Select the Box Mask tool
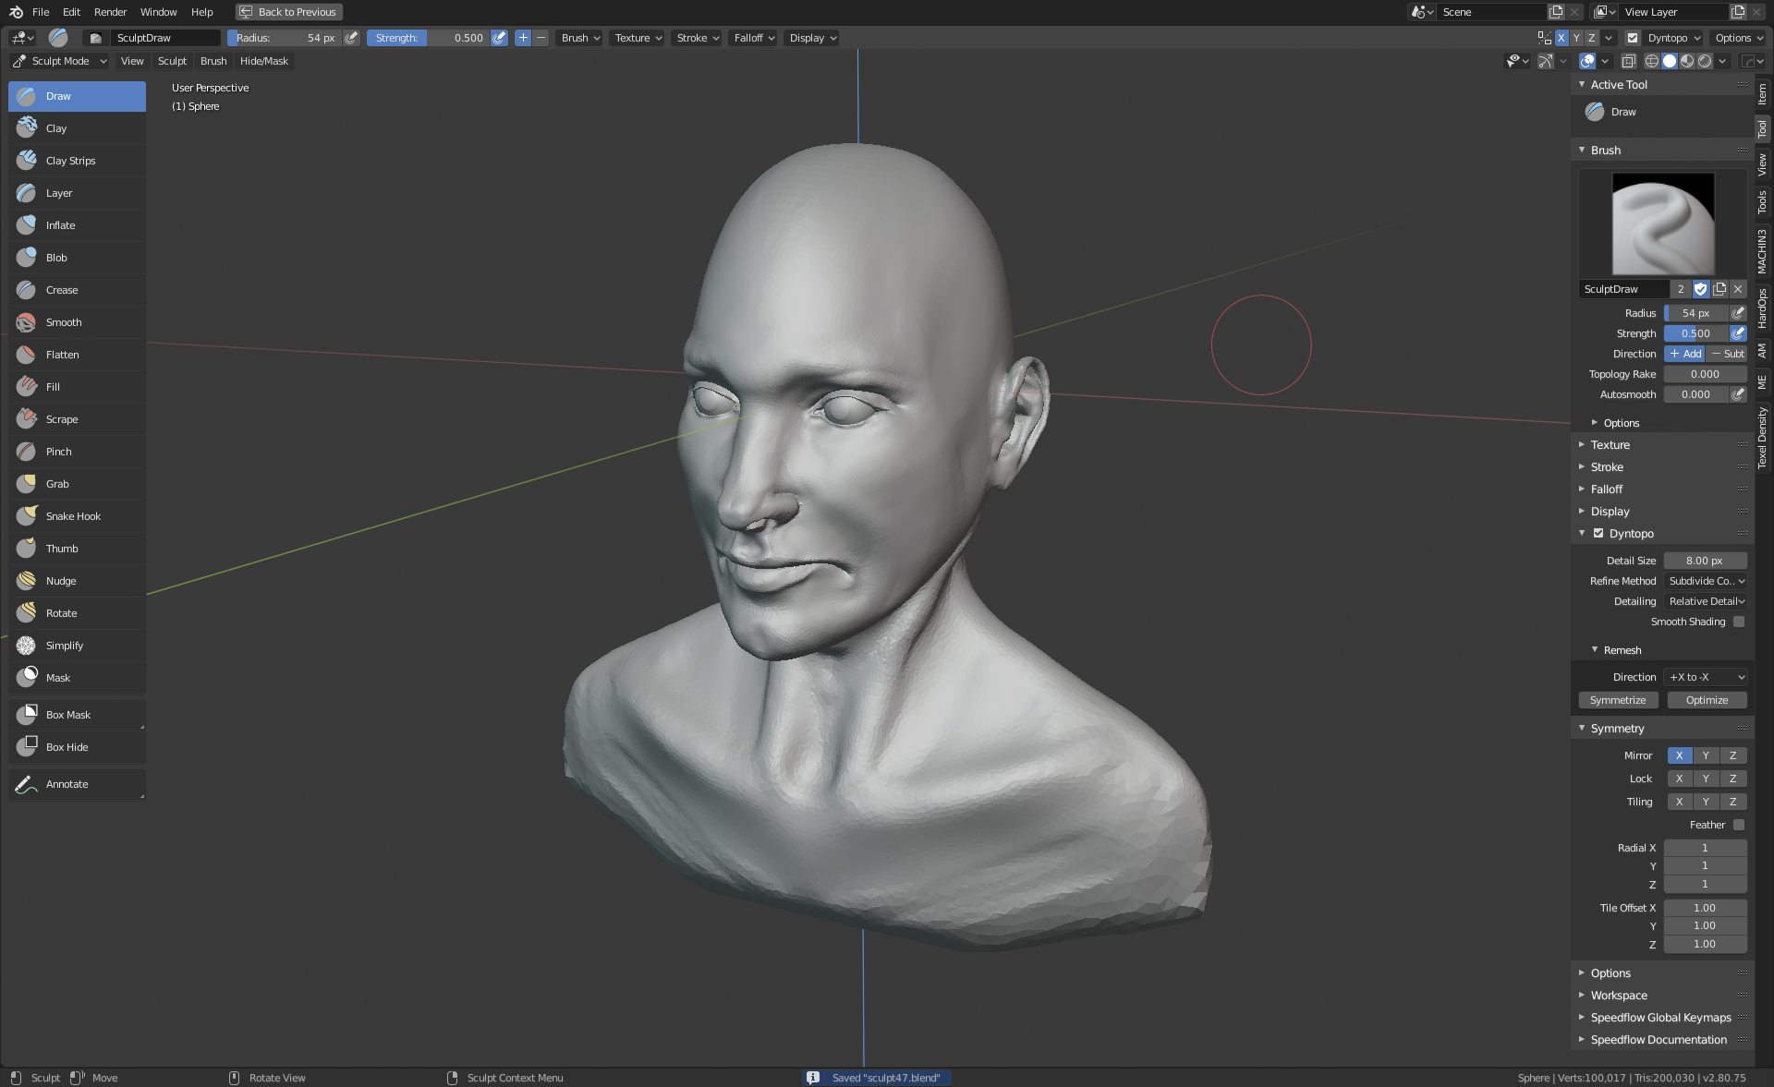 click(x=67, y=715)
